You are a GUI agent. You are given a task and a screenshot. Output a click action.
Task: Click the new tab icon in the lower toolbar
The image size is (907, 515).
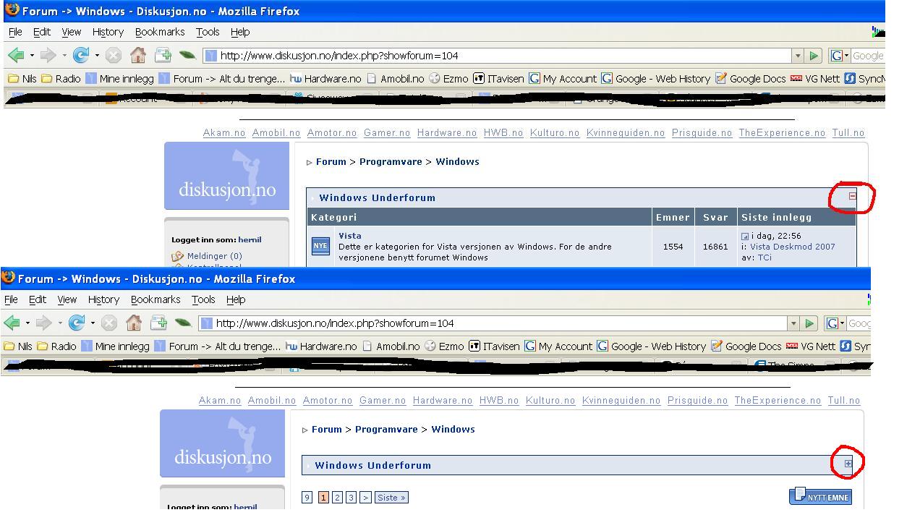coord(158,323)
